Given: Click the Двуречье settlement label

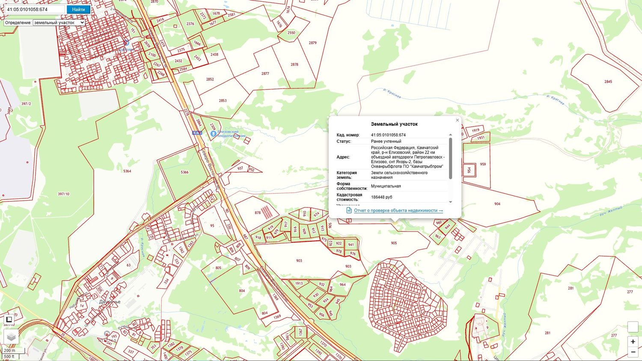Looking at the screenshot, I should point(110,302).
